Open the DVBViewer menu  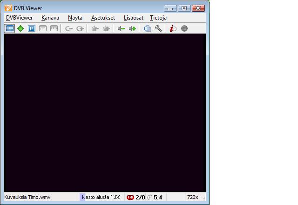[20, 18]
